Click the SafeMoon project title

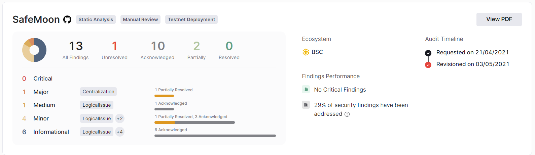36,19
